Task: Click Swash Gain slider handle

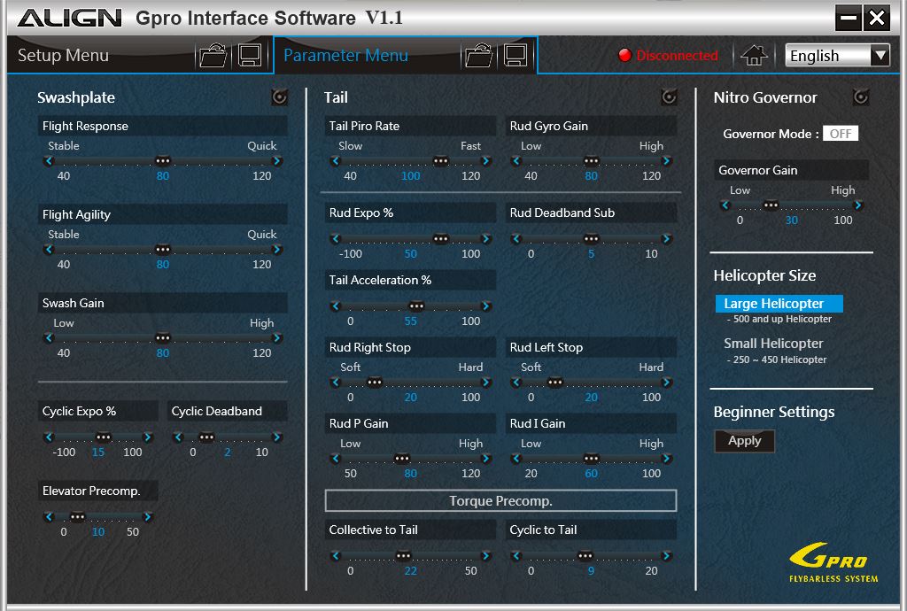Action: point(163,337)
